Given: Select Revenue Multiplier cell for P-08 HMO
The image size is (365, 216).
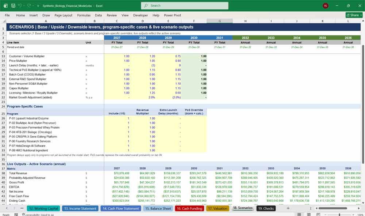Looking at the screenshot, I should [142, 150].
